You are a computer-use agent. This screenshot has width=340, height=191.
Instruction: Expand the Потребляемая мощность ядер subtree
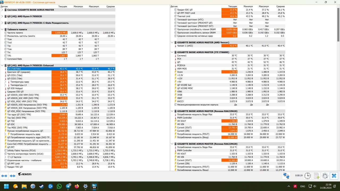coord(5,134)
